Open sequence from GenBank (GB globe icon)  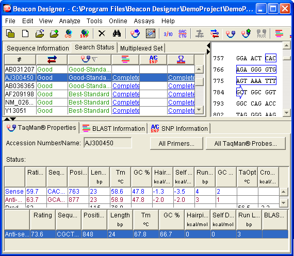69,33
